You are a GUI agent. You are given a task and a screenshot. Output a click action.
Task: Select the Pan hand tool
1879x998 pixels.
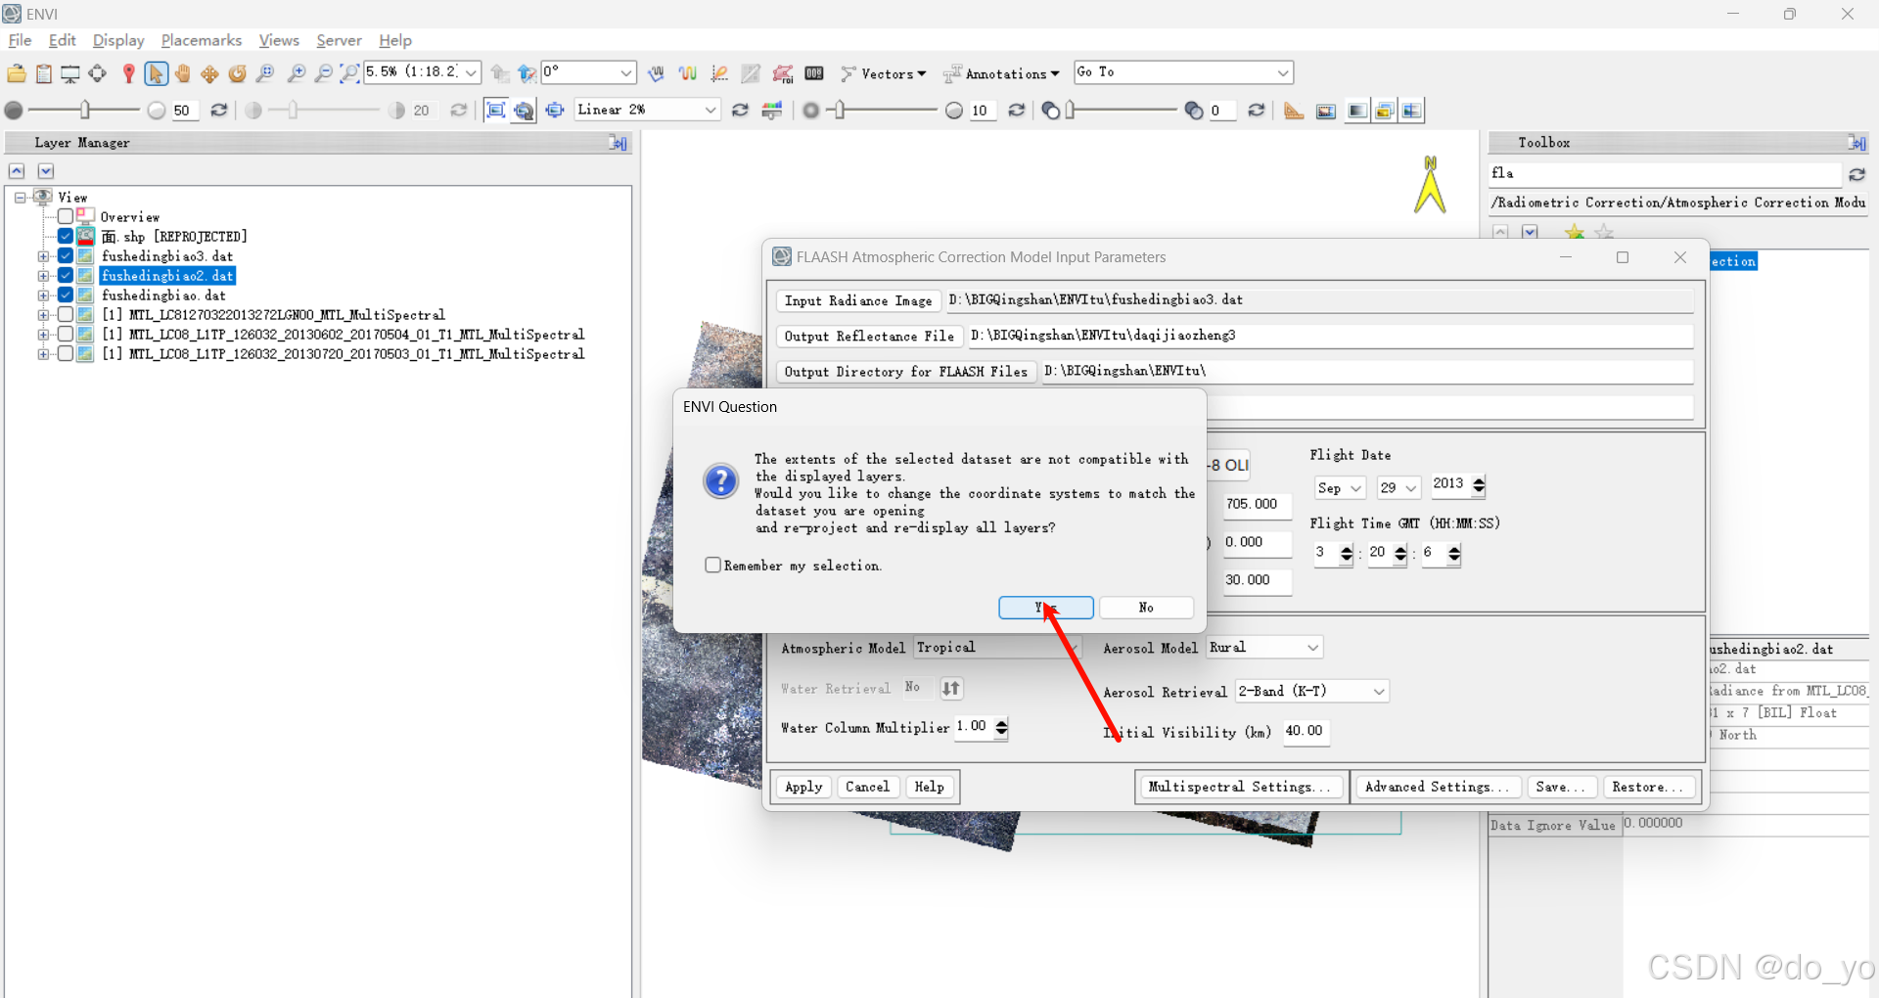point(183,73)
